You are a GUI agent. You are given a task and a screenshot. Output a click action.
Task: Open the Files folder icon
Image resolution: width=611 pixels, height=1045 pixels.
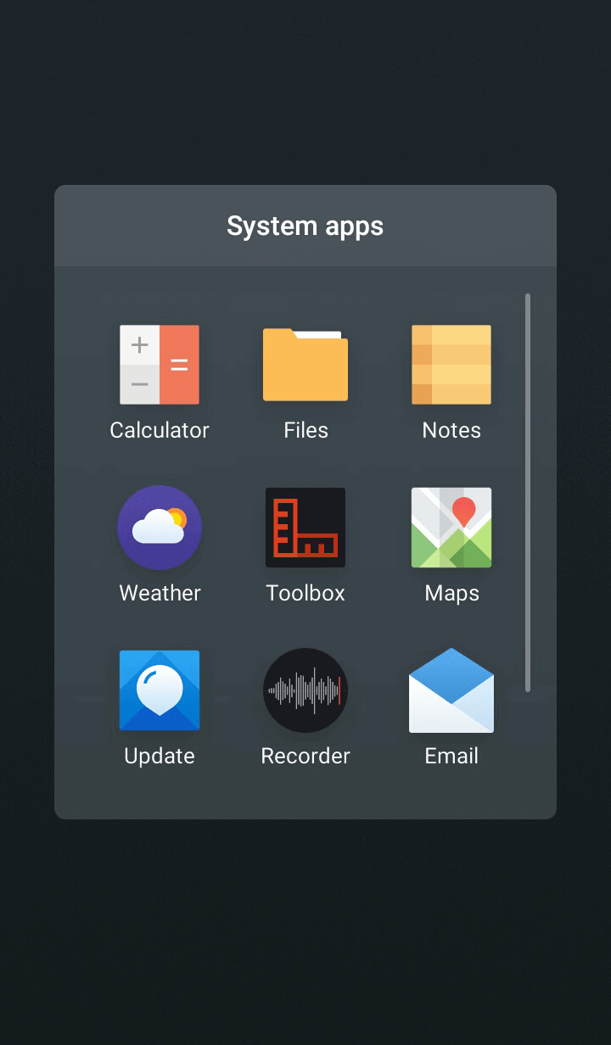pyautogui.click(x=305, y=365)
